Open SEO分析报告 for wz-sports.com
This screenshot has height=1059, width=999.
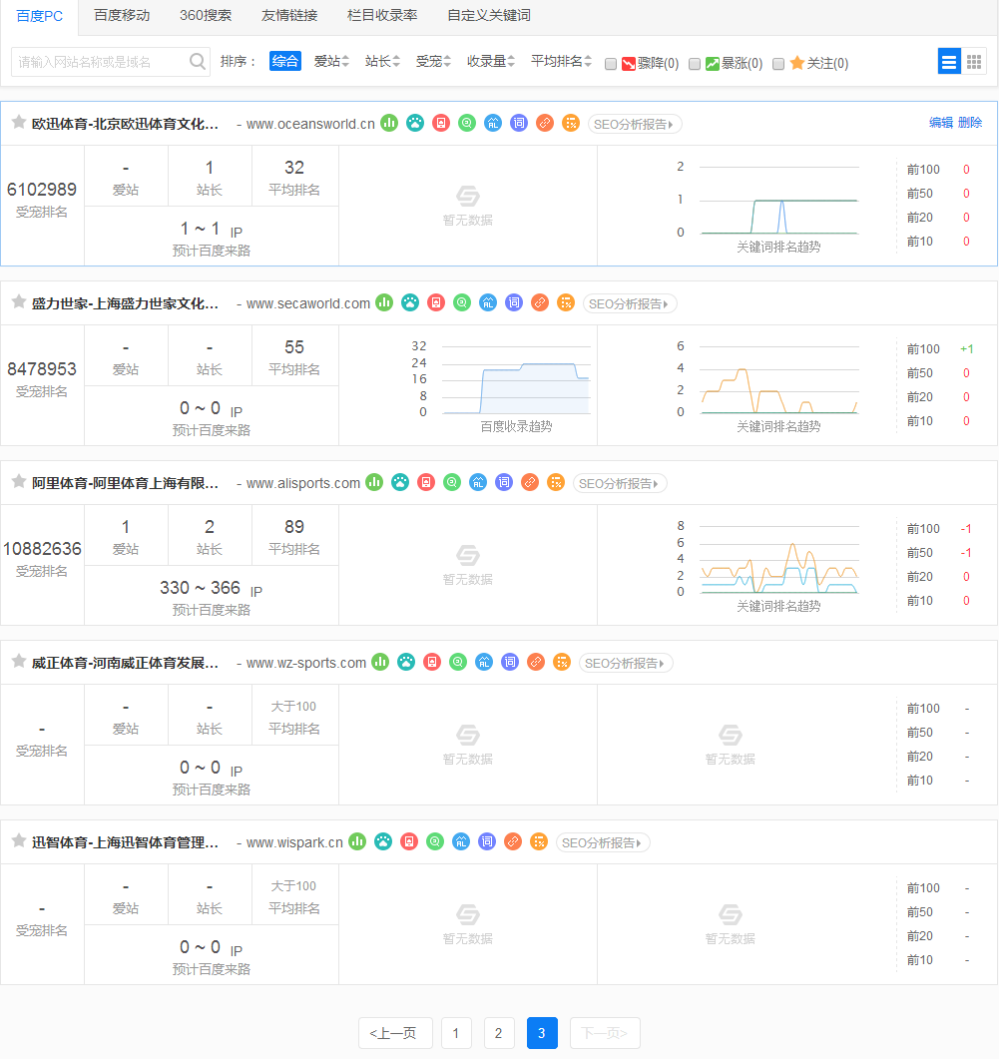626,663
